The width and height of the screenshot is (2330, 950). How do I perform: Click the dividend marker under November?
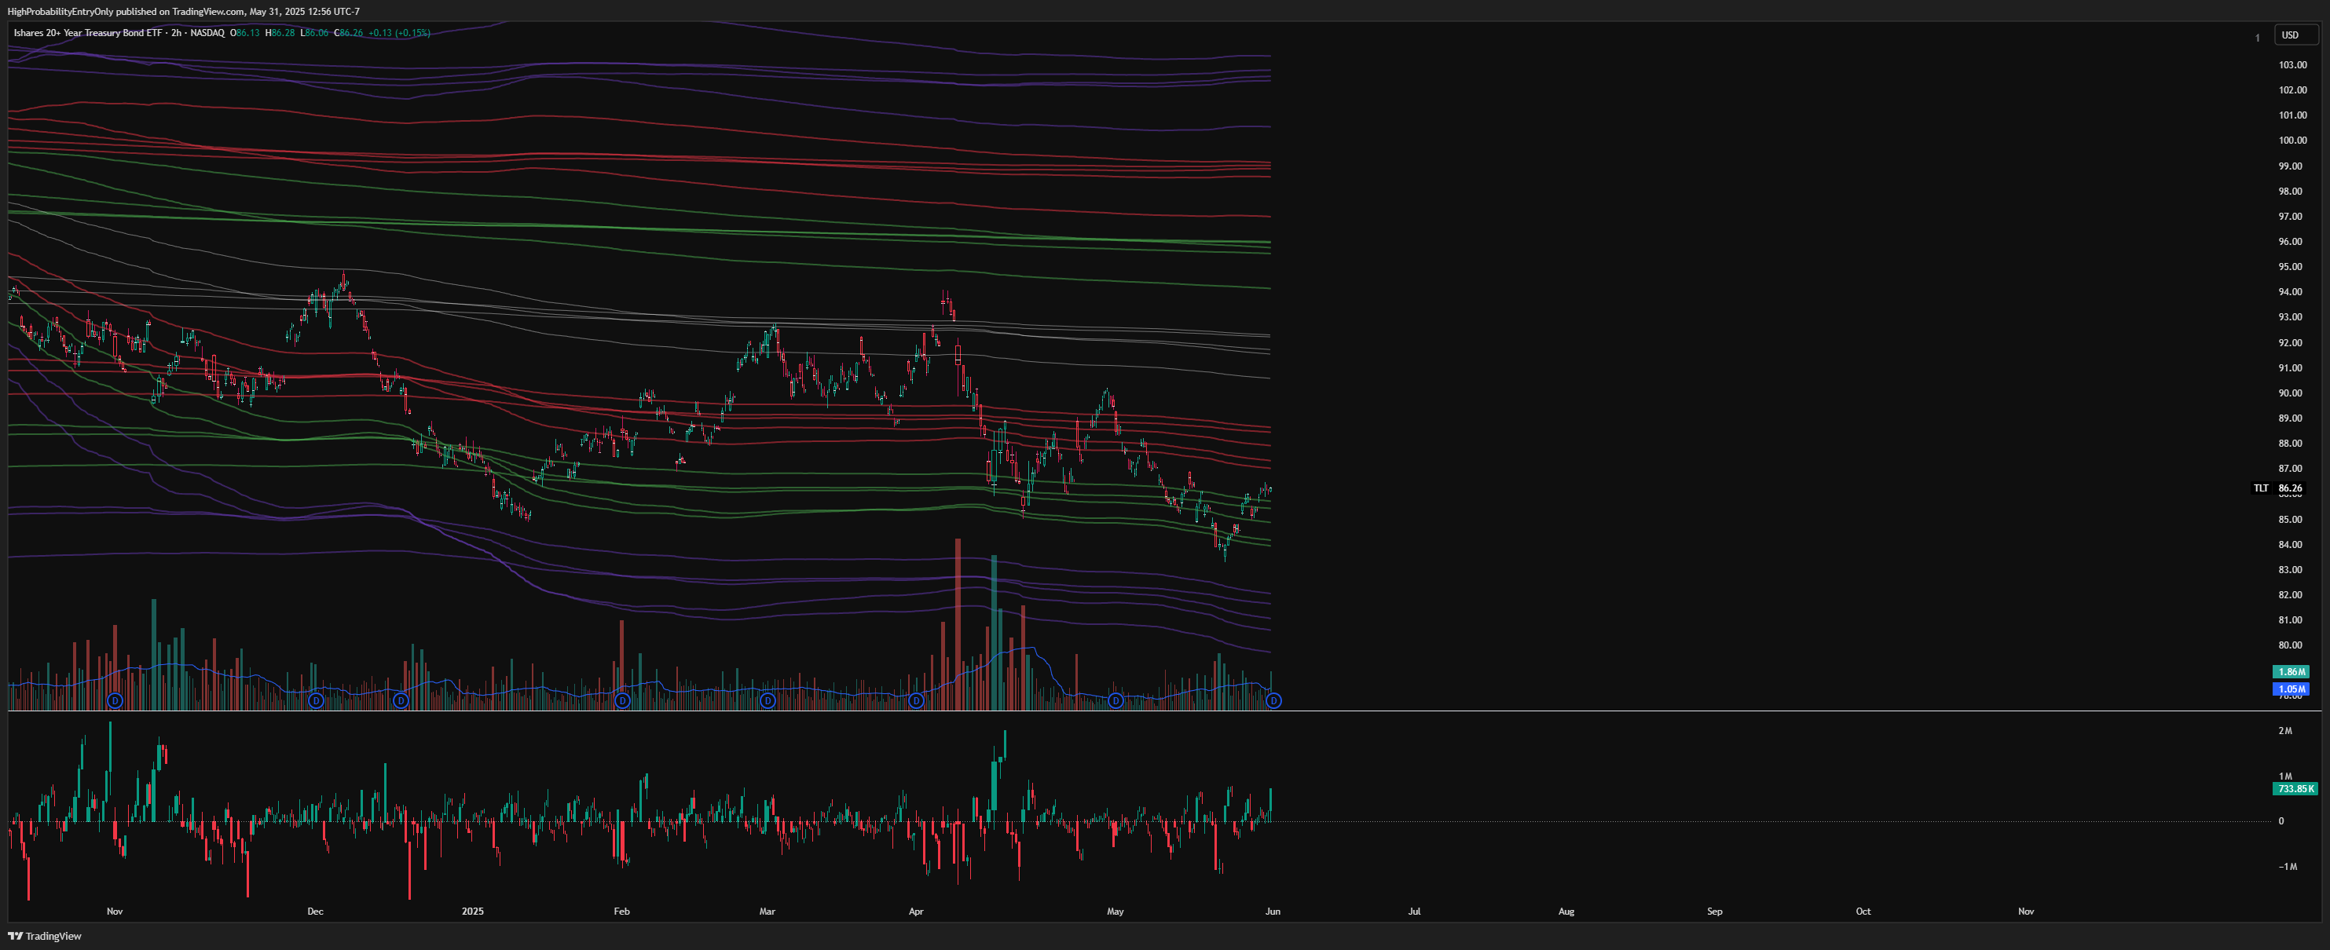click(x=115, y=700)
